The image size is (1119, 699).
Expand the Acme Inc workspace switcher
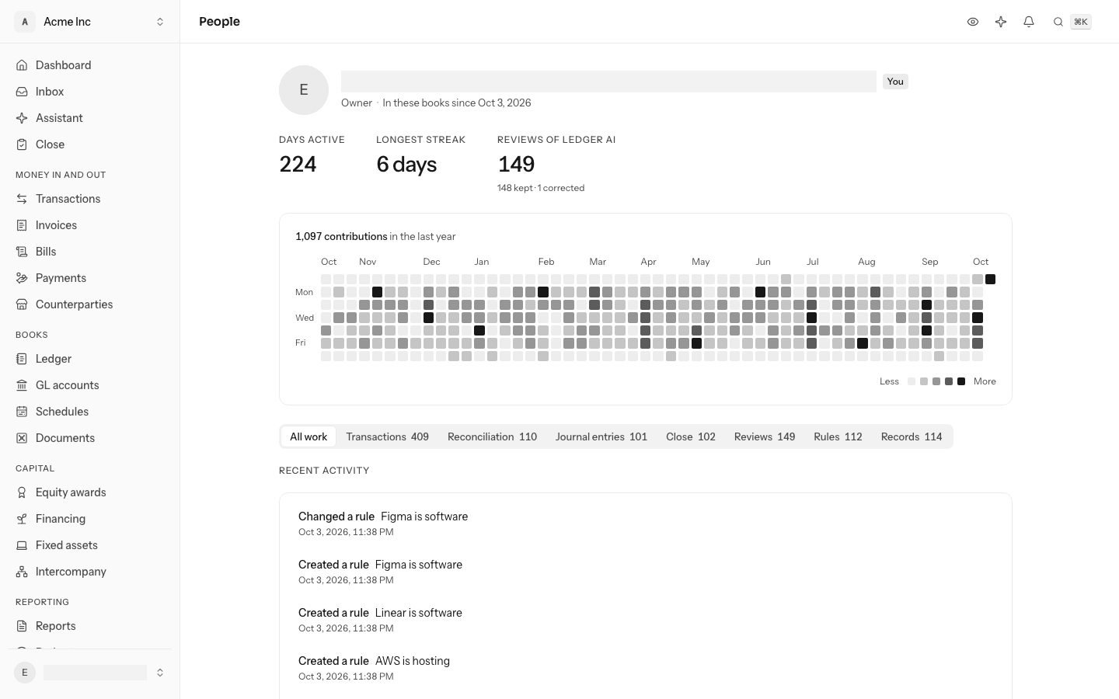click(90, 22)
